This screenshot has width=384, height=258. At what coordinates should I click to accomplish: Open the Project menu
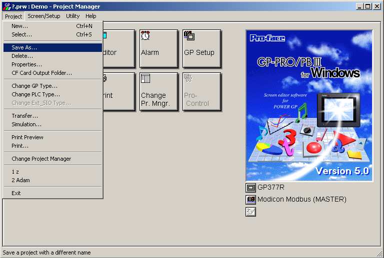click(x=13, y=16)
